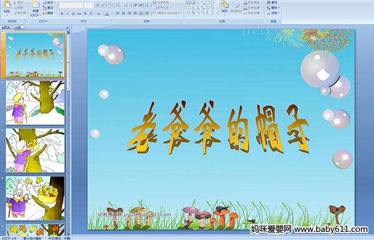Image resolution: width=374 pixels, height=240 pixels.
Task: Switch to the Outline pane tab
Action: click(17, 27)
